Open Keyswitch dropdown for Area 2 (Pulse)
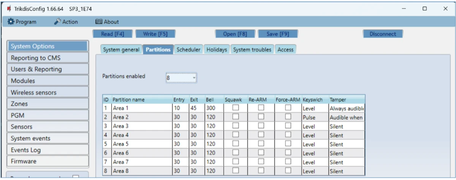The image size is (456, 180). (315, 117)
